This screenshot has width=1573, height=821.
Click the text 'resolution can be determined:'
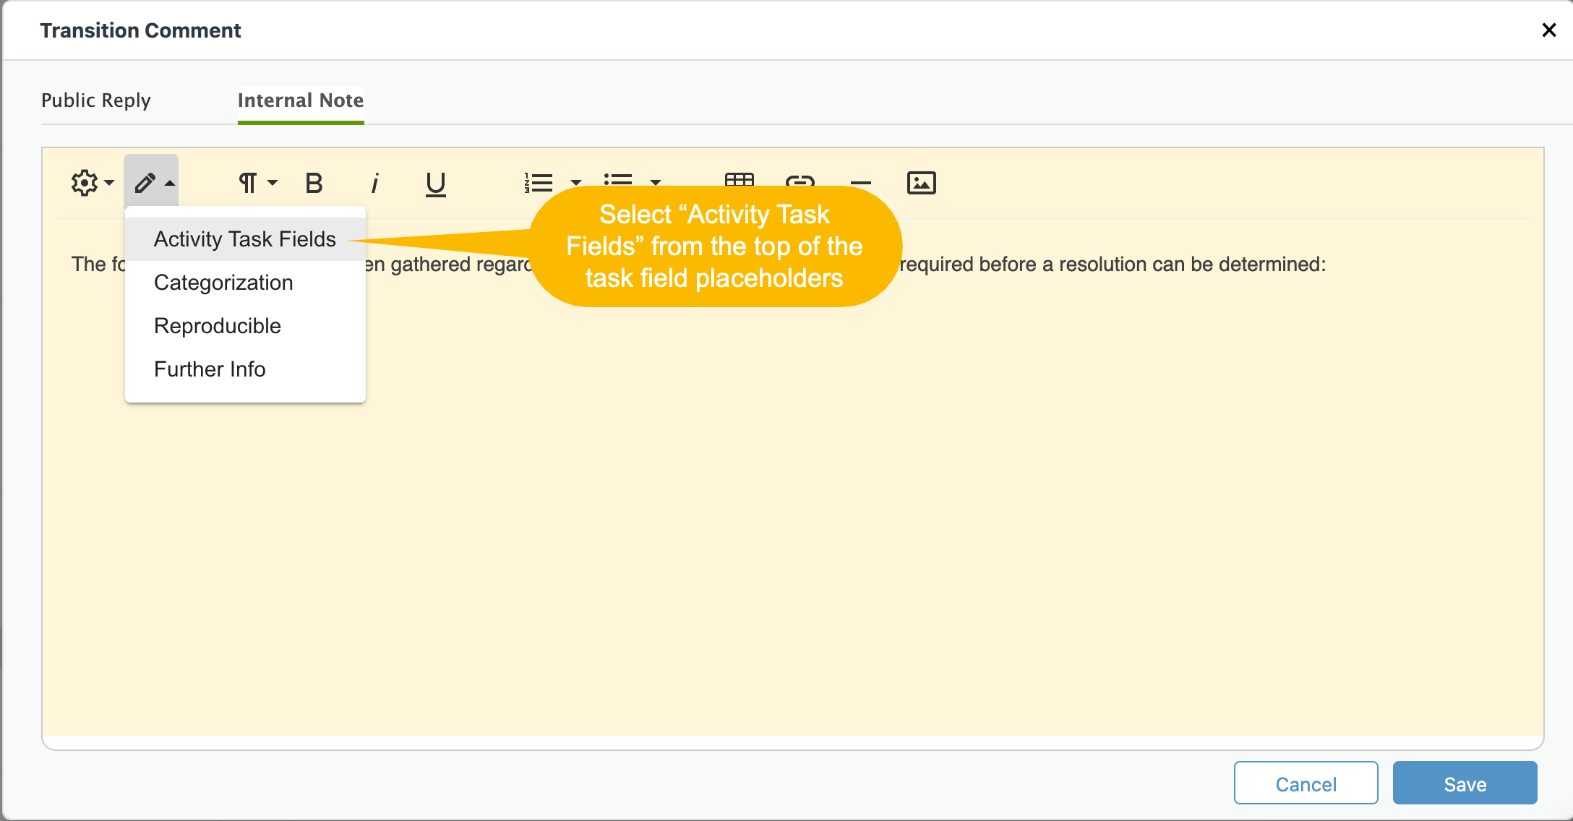pyautogui.click(x=1192, y=265)
